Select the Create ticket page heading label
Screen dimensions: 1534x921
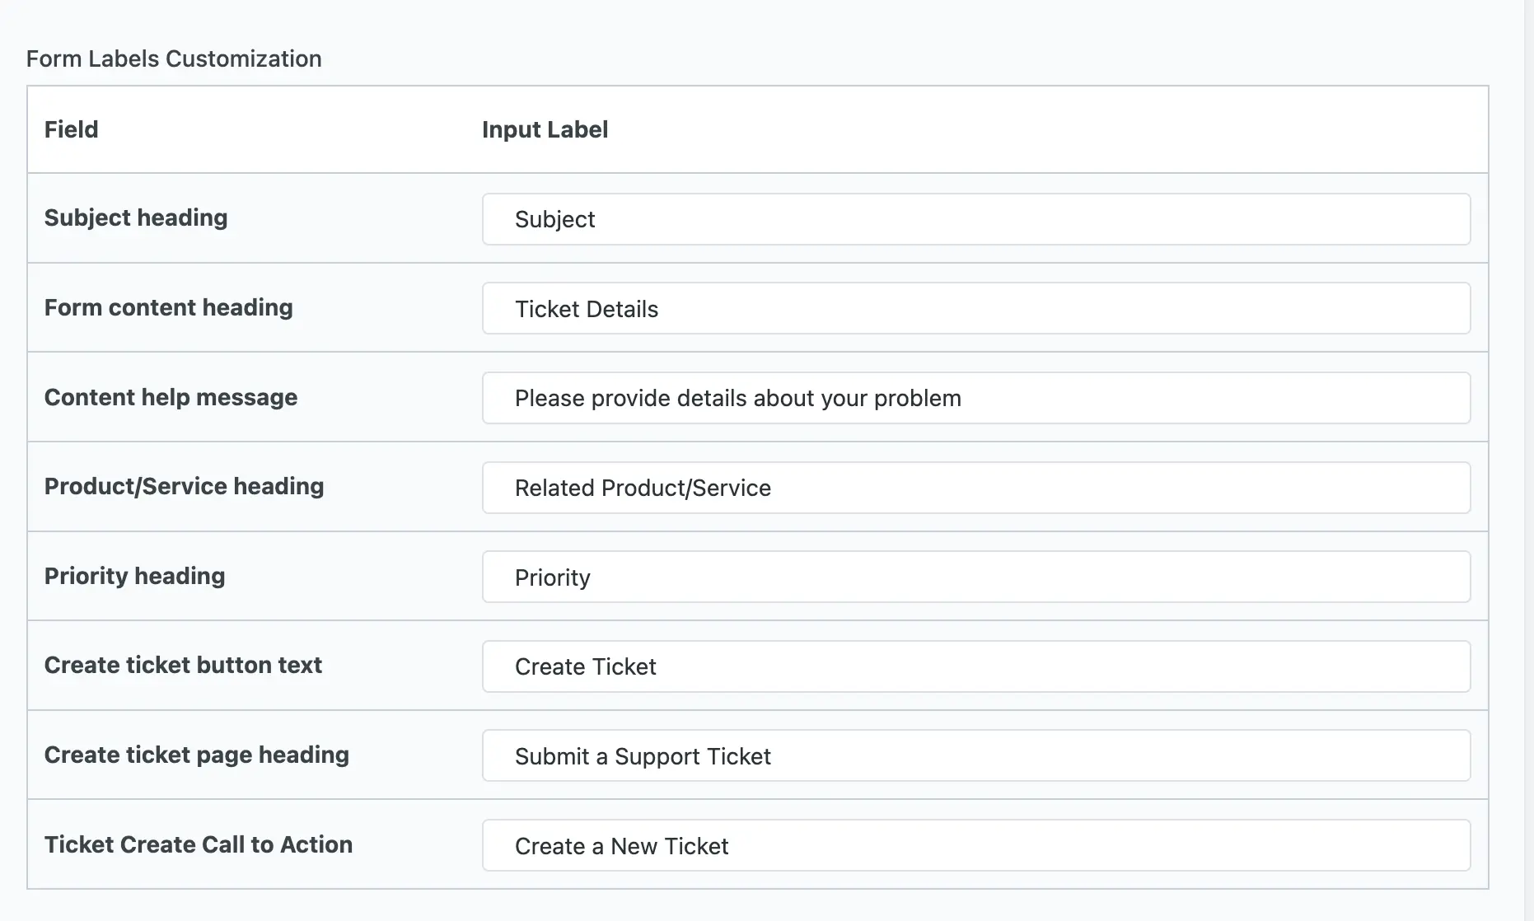pyautogui.click(x=197, y=755)
